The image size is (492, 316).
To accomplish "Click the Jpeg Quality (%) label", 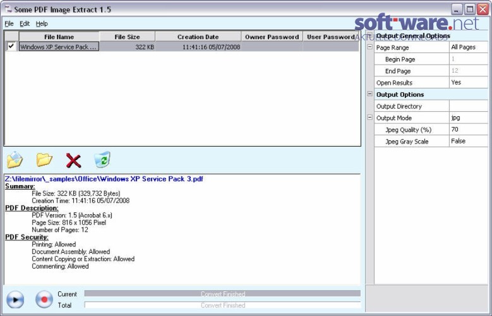I will point(408,130).
